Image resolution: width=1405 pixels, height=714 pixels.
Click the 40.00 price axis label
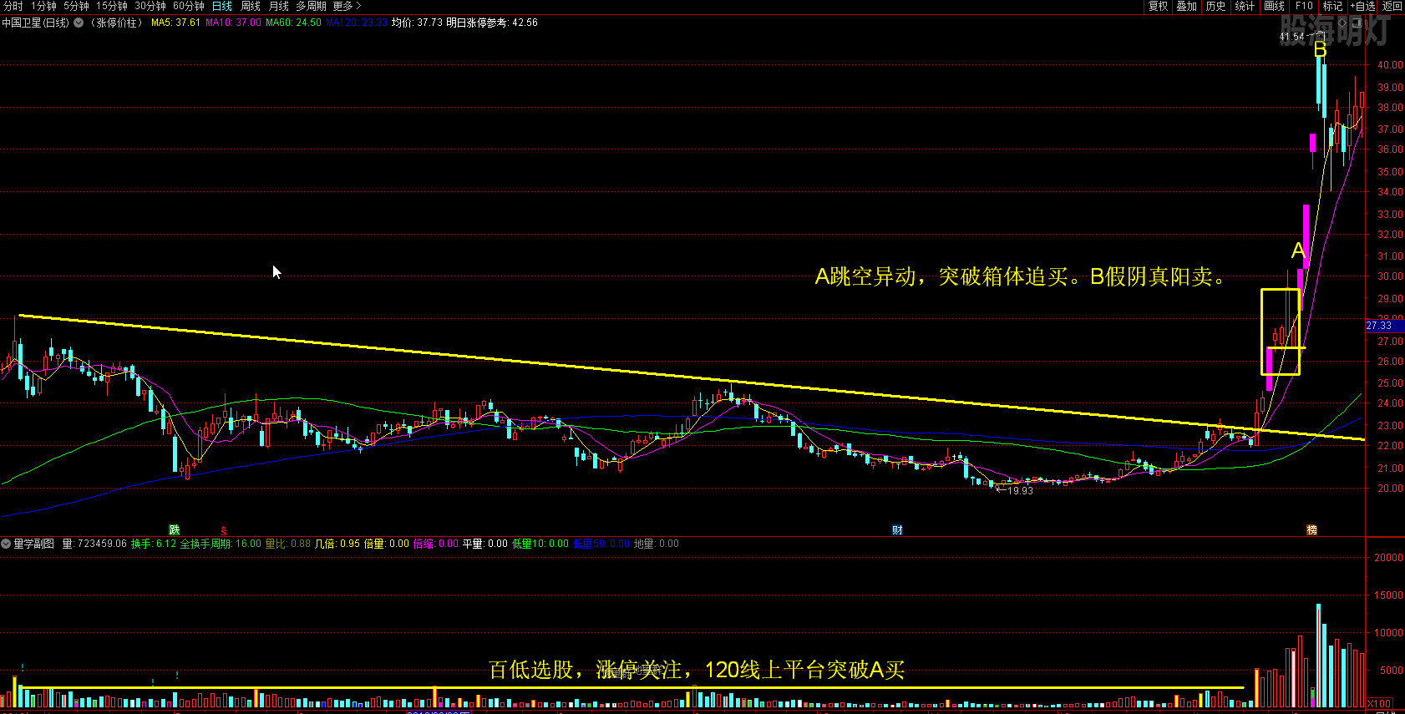pos(1390,65)
